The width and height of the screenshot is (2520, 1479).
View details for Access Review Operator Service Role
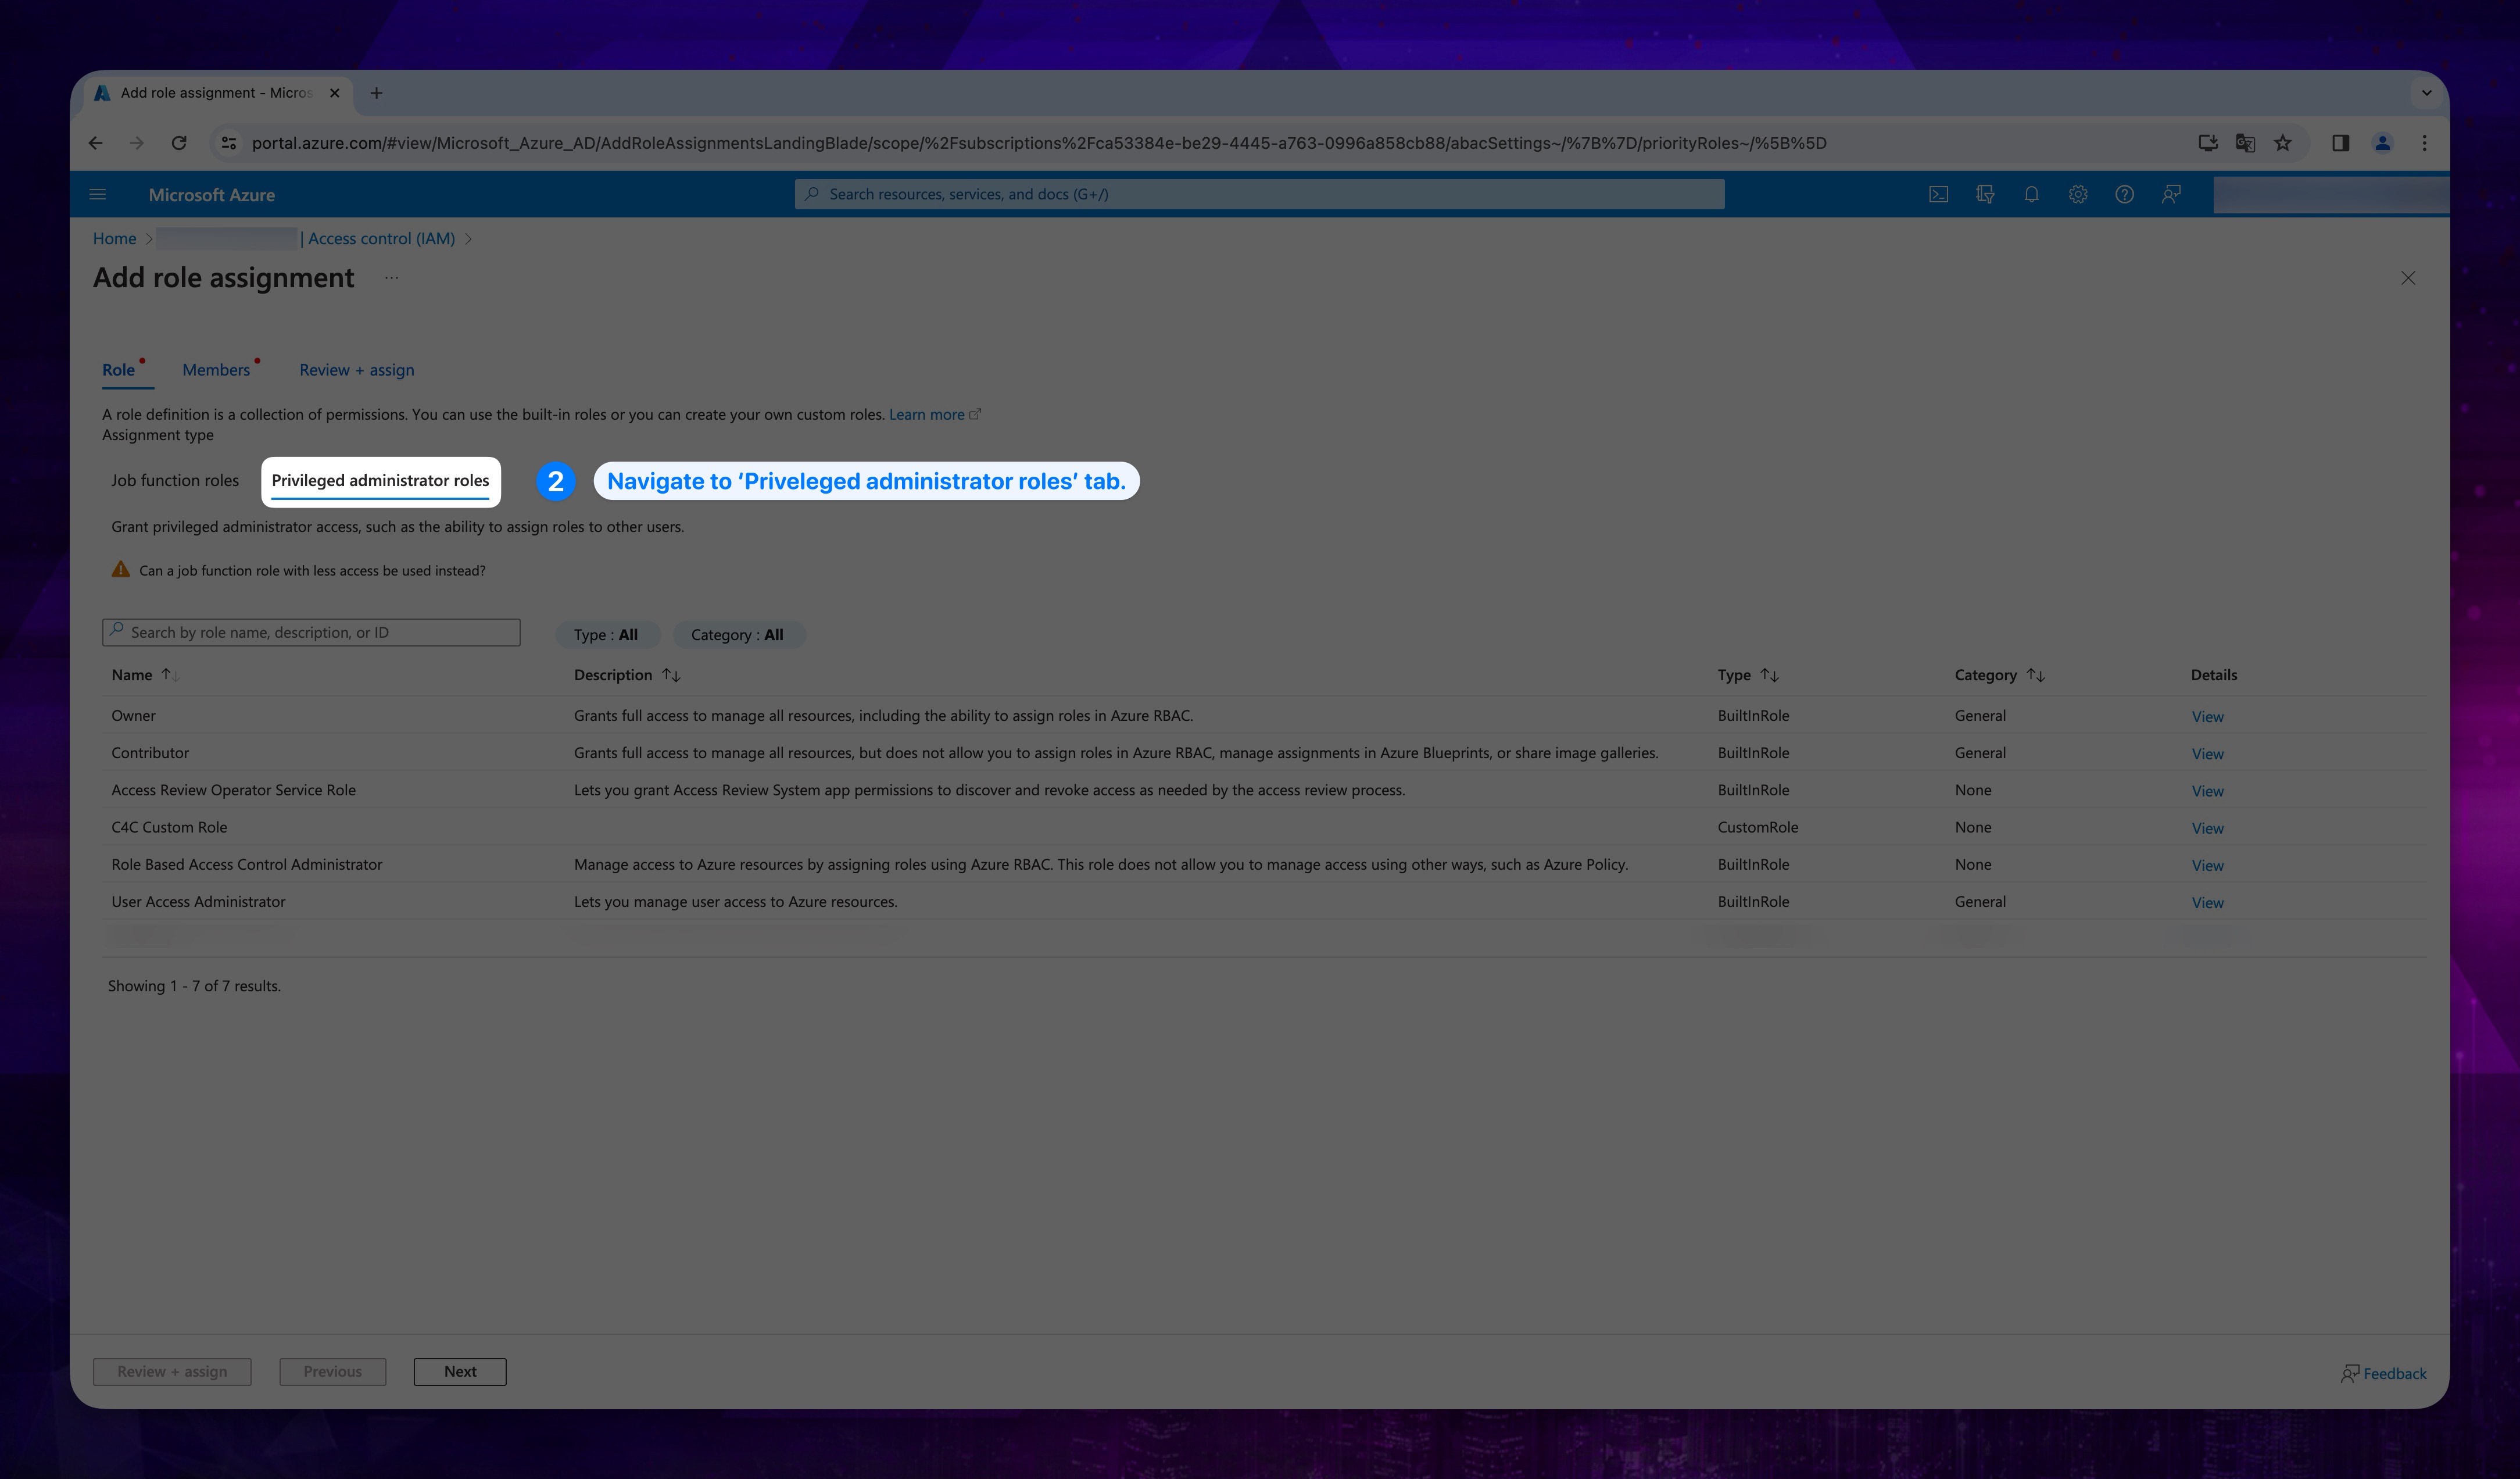coord(2207,791)
